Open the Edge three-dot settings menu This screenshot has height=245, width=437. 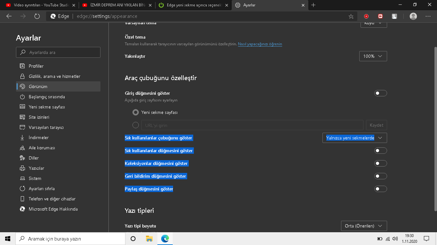point(428,16)
